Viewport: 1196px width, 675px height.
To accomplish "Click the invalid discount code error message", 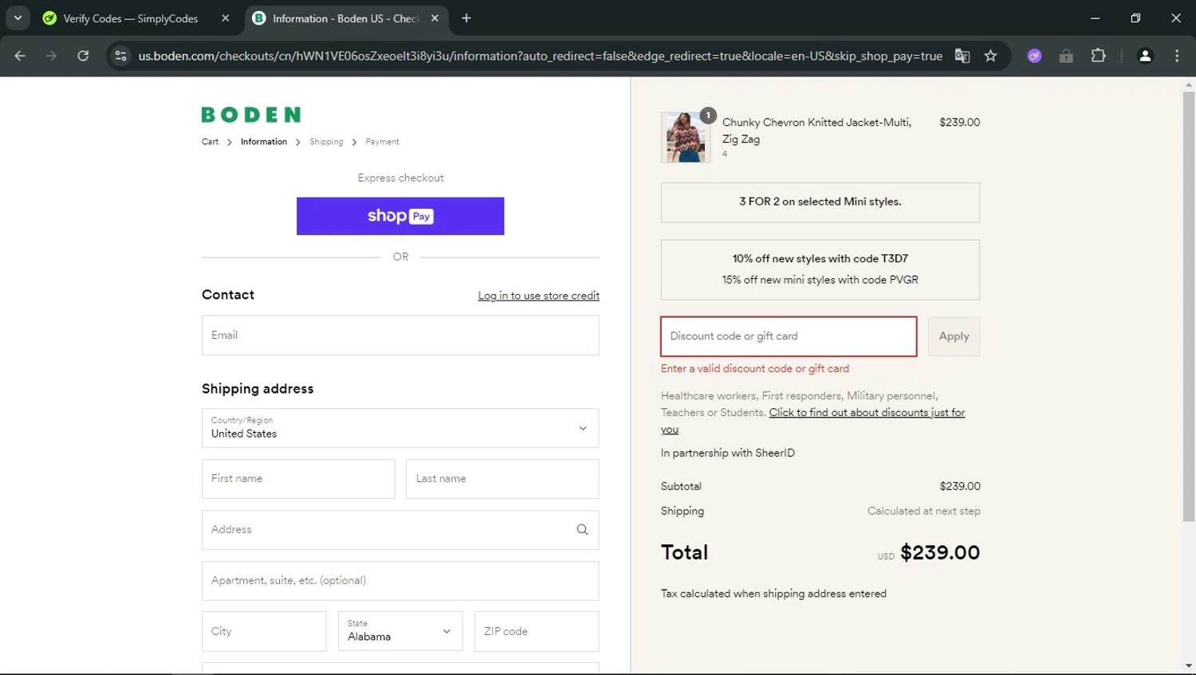I will (755, 369).
